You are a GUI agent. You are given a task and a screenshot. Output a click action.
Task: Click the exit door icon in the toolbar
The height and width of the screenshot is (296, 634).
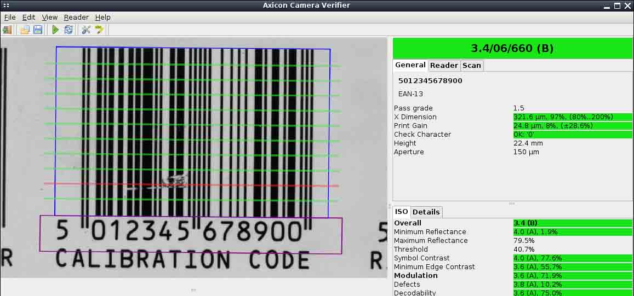pos(7,30)
